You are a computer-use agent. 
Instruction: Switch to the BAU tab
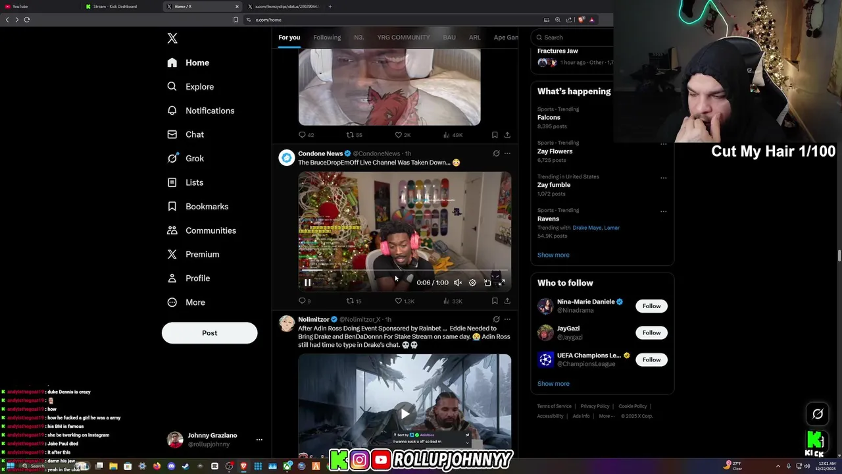[x=449, y=38]
